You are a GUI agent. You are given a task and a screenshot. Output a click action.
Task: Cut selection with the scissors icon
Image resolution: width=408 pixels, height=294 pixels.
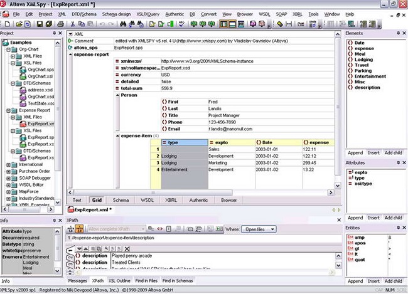point(73,24)
